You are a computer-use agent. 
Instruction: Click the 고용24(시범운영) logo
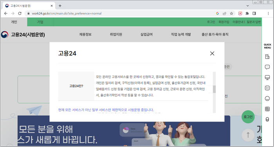[x=23, y=34]
